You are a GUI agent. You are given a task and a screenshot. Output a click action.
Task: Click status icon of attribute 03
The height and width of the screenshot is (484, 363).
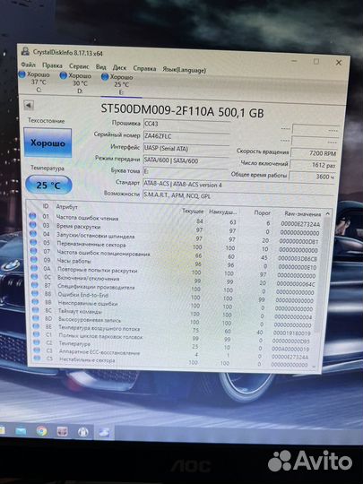[x=33, y=225]
